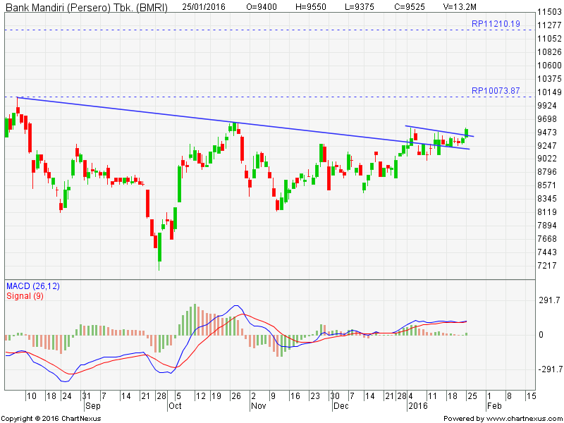Image resolution: width=564 pixels, height=423 pixels.
Task: Click the 2 date label above Nov
Action: [x=254, y=396]
